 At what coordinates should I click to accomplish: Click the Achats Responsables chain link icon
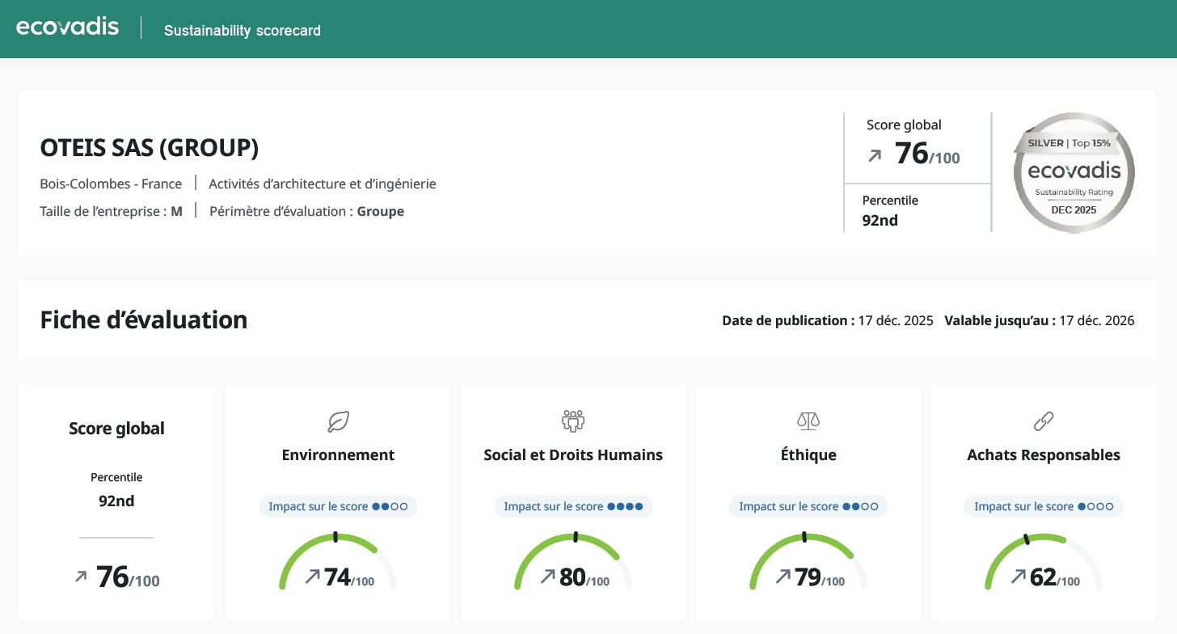click(x=1044, y=421)
